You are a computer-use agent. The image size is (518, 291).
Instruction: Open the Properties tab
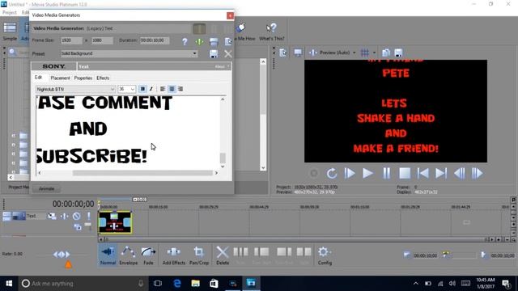click(83, 78)
